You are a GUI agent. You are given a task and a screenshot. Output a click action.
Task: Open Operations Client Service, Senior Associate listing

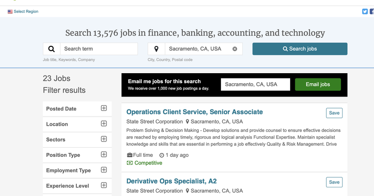click(195, 112)
